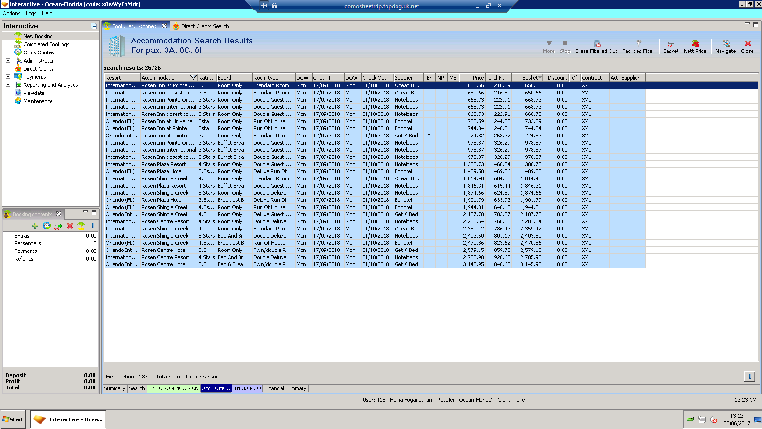Image resolution: width=762 pixels, height=429 pixels.
Task: Click the lock icon on the remote connection bar
Action: click(274, 6)
